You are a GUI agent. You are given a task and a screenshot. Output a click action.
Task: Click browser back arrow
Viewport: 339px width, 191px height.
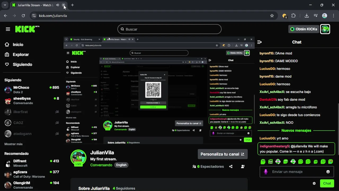point(6,16)
